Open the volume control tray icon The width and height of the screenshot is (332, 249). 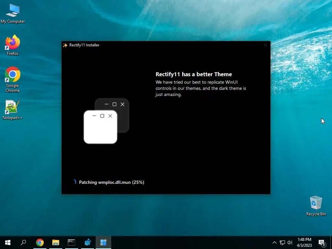[x=290, y=243]
